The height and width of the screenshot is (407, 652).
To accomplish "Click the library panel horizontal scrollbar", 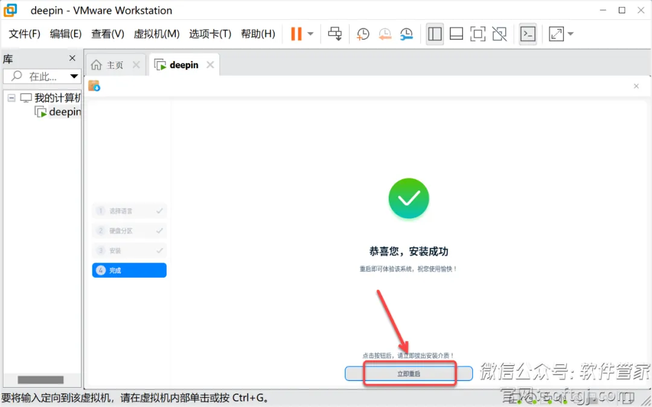I will click(40, 380).
